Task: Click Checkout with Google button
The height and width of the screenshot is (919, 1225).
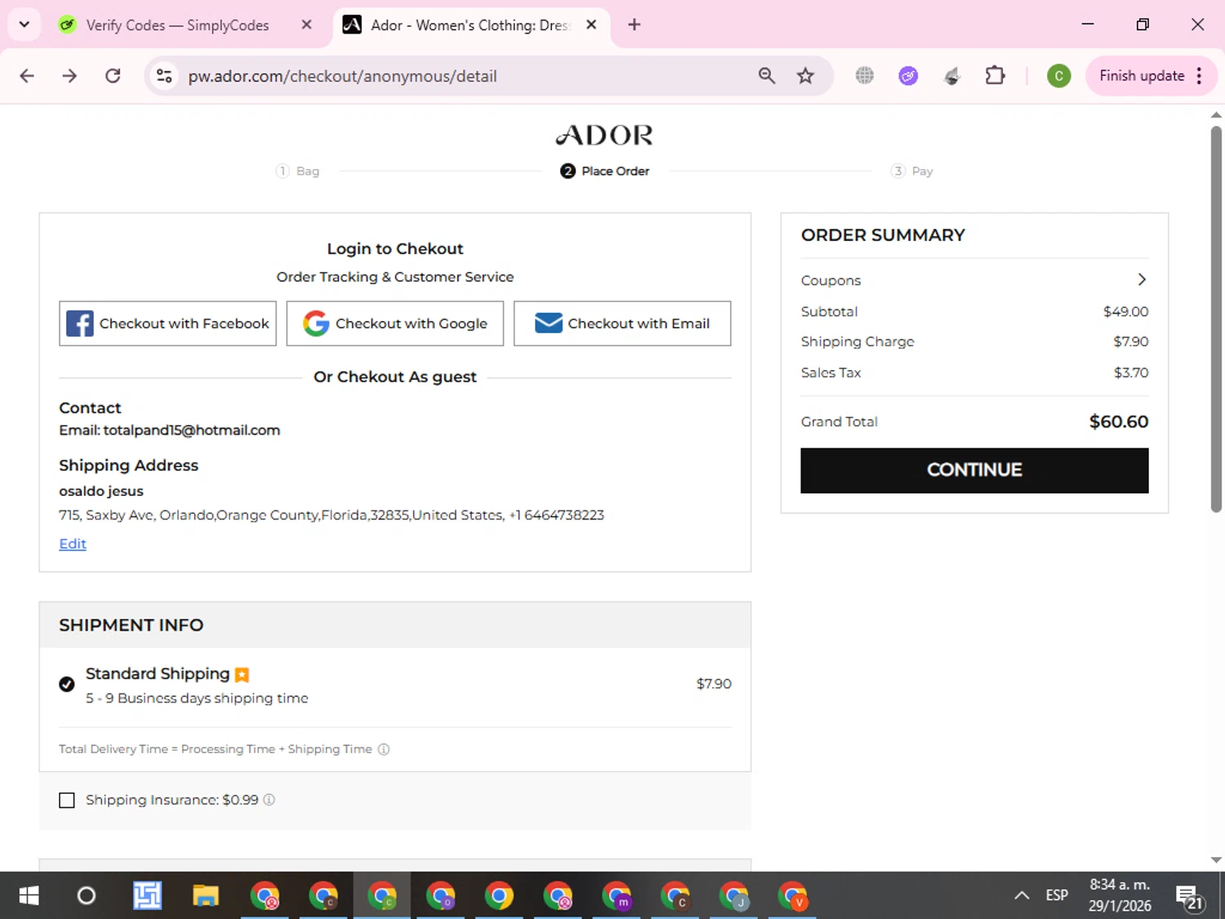Action: click(x=395, y=323)
